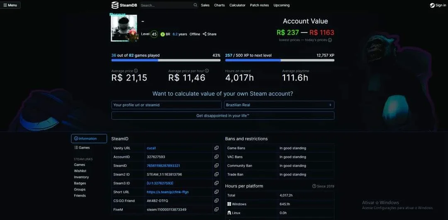Viewport: 448px width, 220px height.
Task: Copy the Steam2 ID value
Action: point(216,174)
